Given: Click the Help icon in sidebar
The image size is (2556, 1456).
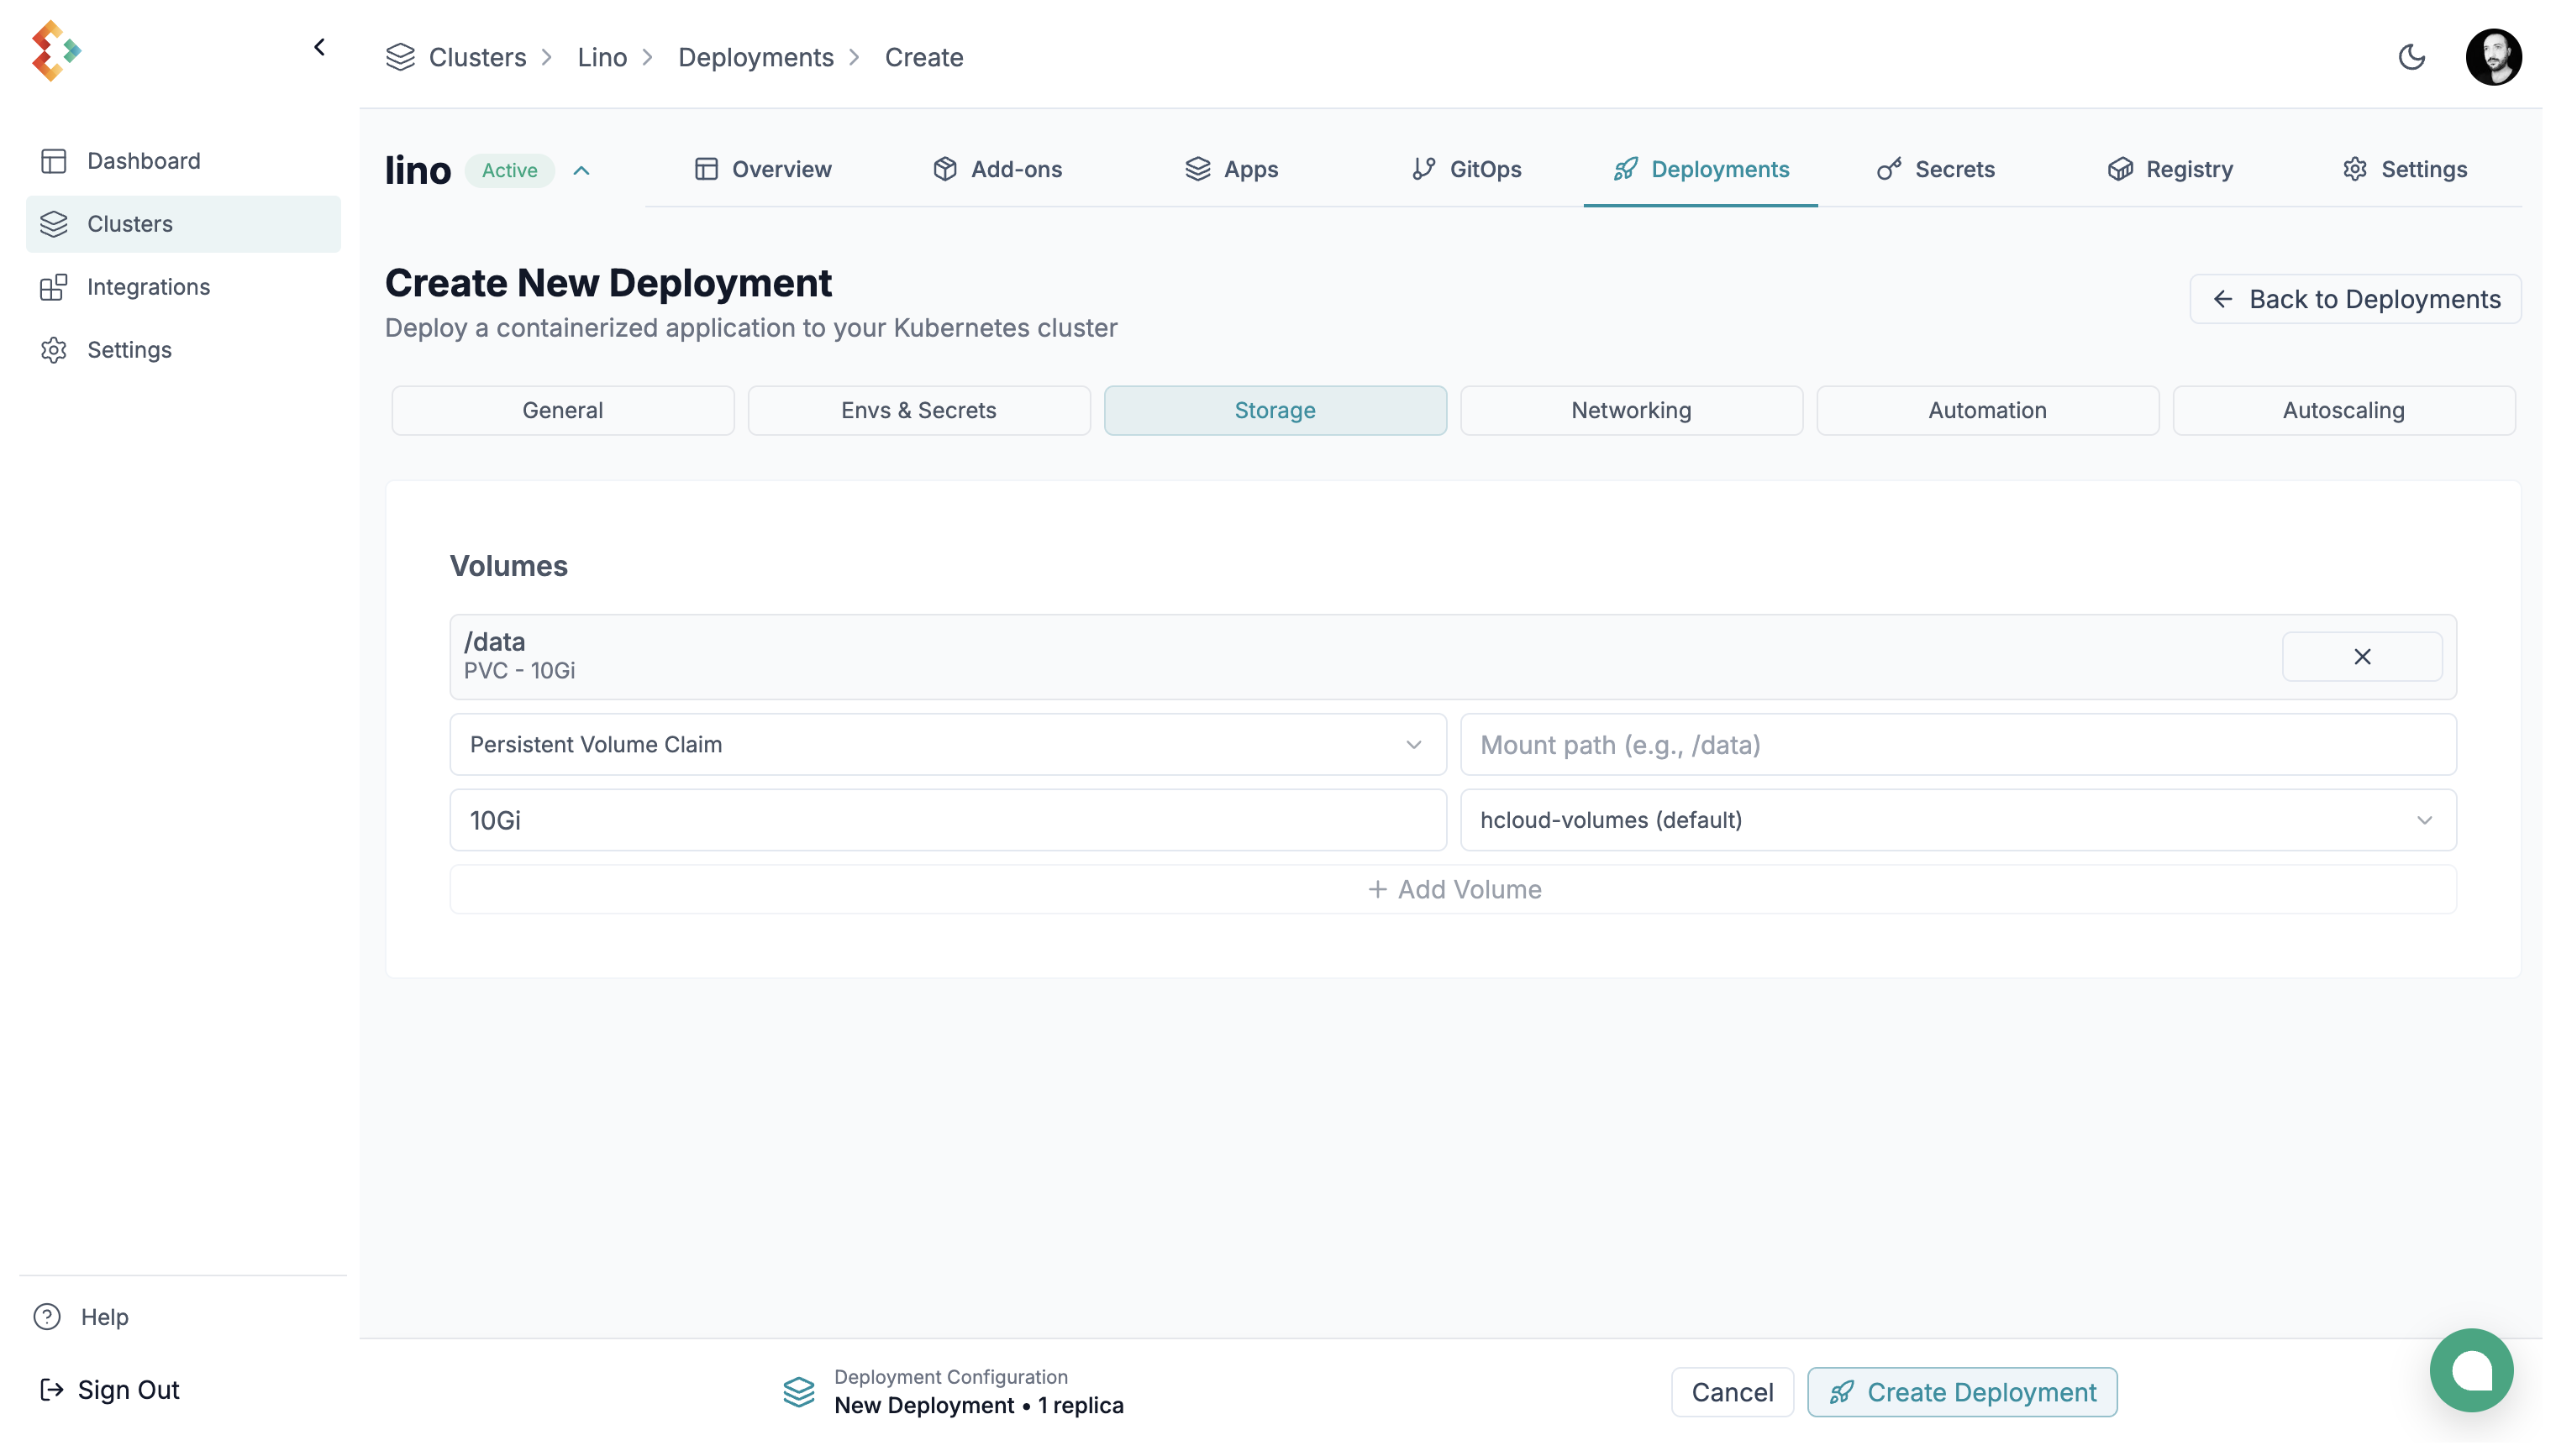Looking at the screenshot, I should coord(47,1317).
